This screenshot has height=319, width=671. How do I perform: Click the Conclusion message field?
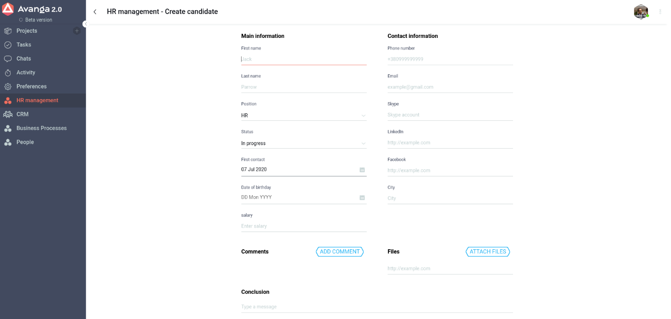(377, 307)
